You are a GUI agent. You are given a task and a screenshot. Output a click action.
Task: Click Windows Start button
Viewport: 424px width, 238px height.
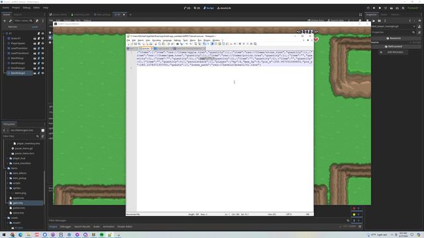[x=4, y=235]
